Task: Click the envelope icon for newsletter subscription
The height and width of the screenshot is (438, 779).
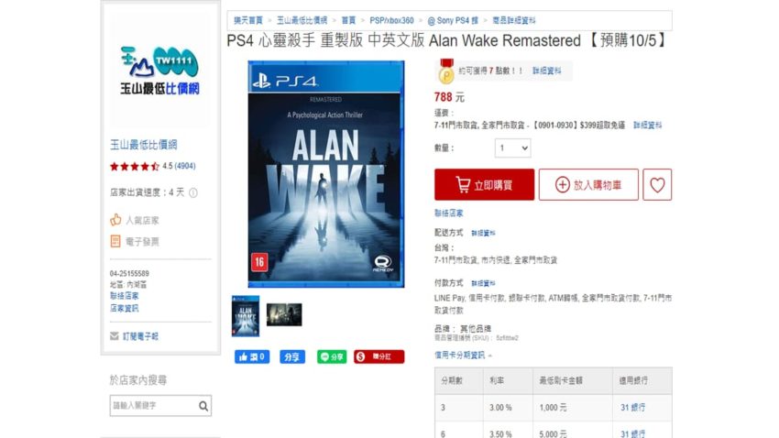Action: click(x=115, y=336)
